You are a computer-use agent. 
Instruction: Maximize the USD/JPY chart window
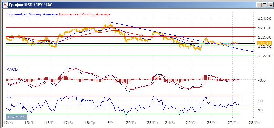[265, 5]
